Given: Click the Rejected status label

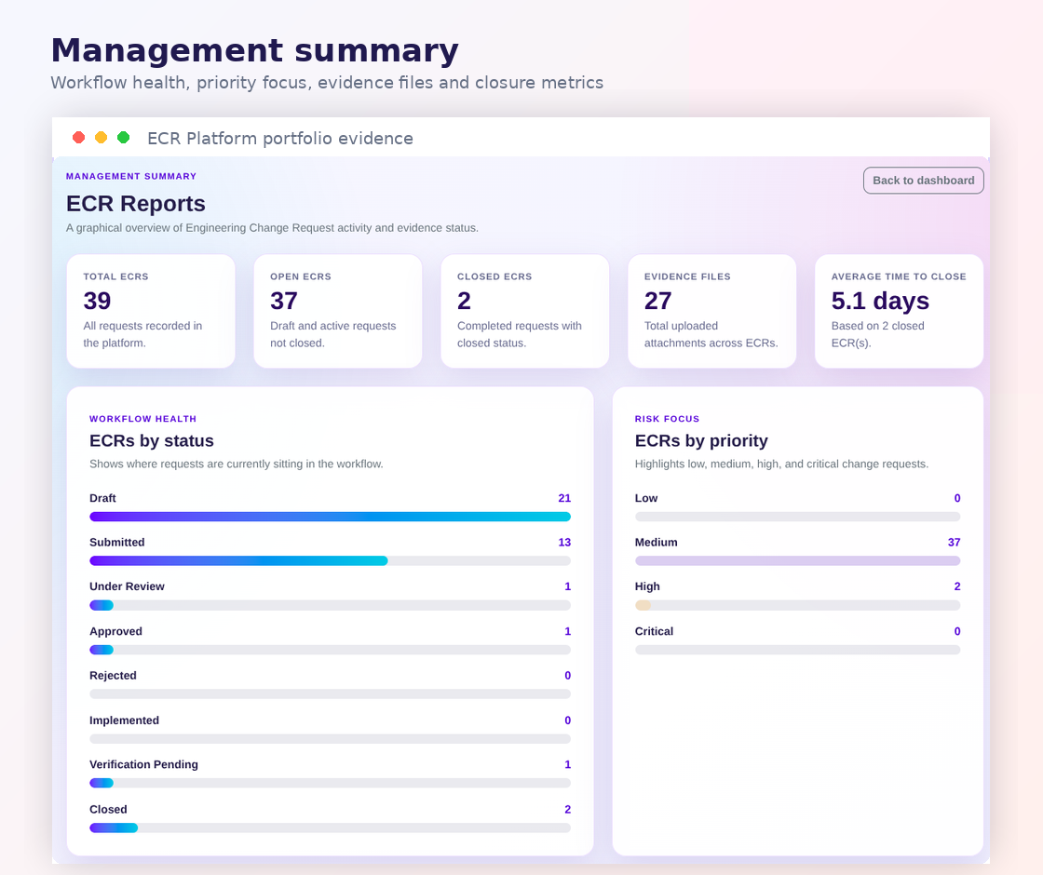Looking at the screenshot, I should 113,676.
